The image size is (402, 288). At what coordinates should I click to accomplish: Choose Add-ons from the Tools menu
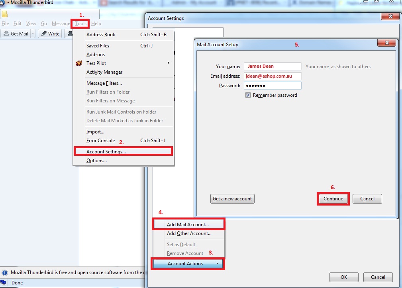coord(124,55)
